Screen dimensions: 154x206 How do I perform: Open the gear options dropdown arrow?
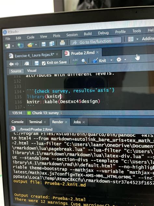(125, 59)
